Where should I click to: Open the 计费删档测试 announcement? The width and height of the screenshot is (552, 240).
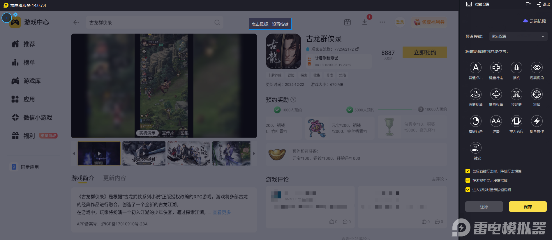click(339, 61)
